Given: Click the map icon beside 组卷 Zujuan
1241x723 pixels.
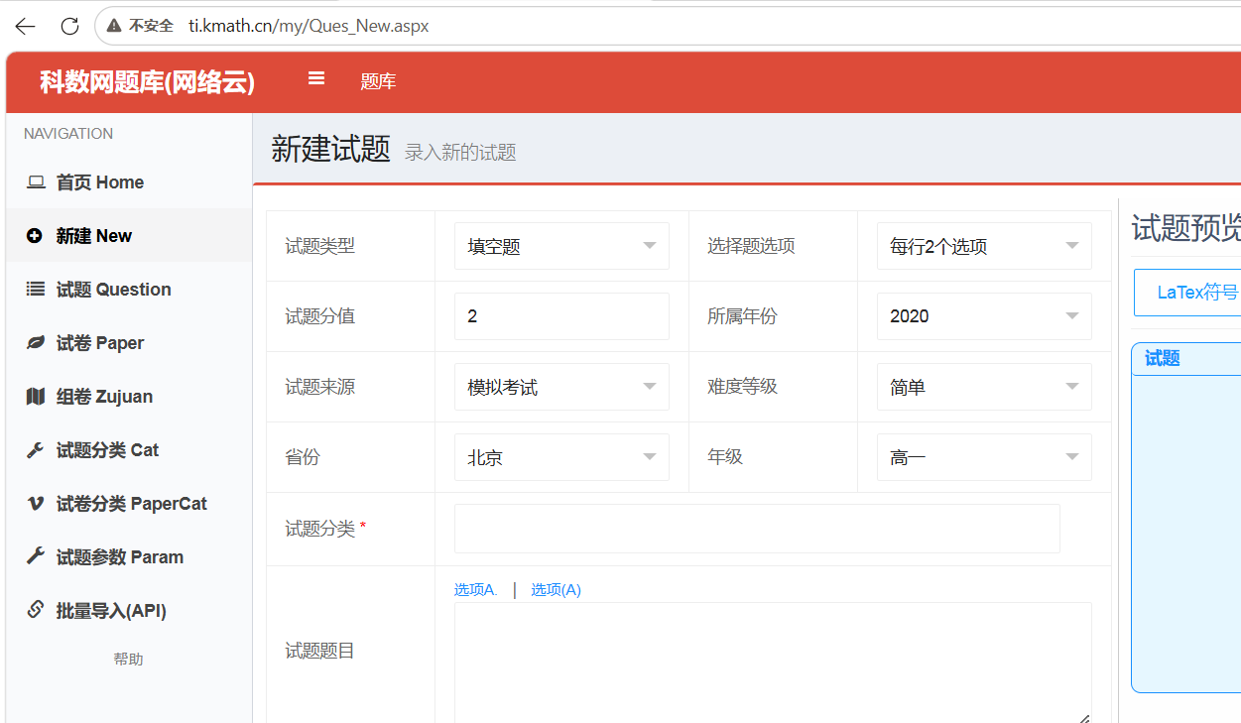Looking at the screenshot, I should coord(36,397).
